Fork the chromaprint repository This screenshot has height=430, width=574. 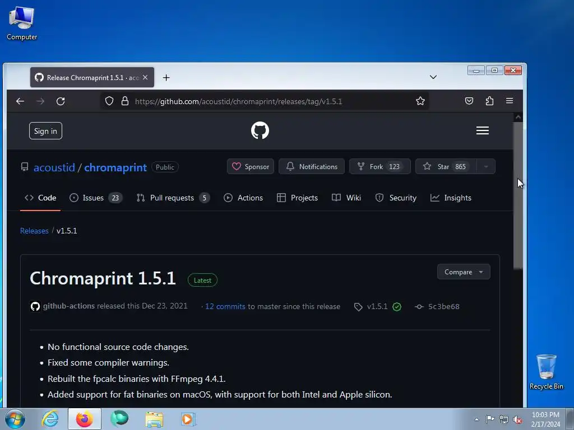tap(380, 166)
